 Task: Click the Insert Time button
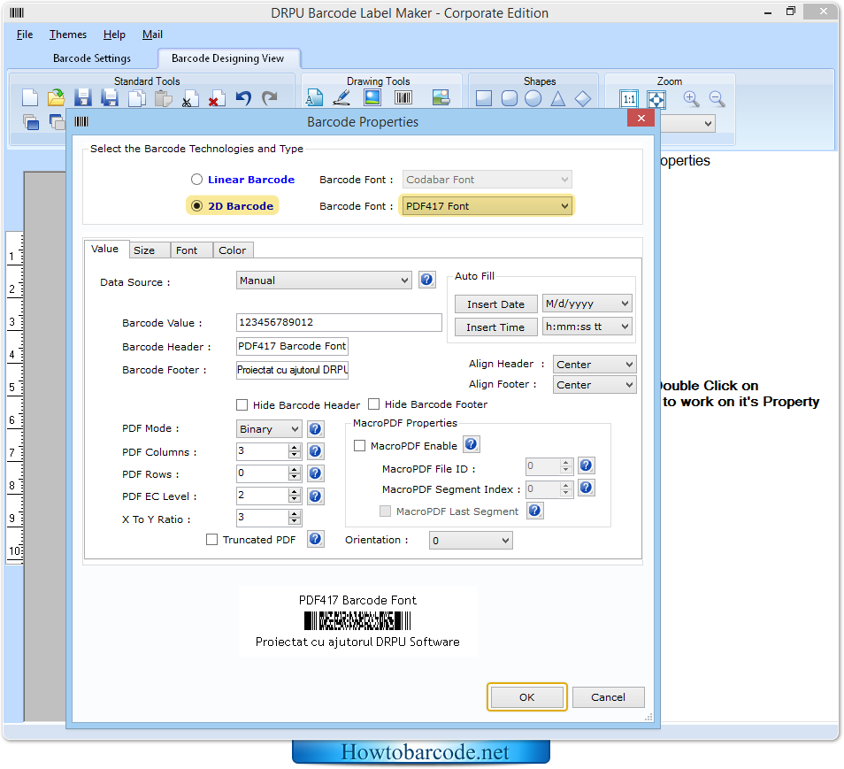point(495,327)
